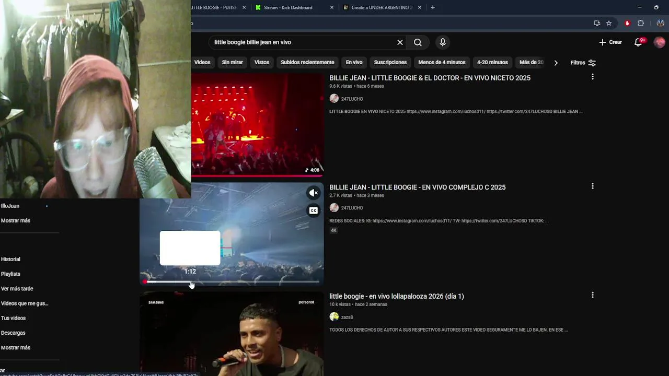Select the Suscripciones filter chip
The width and height of the screenshot is (669, 376).
tap(390, 62)
